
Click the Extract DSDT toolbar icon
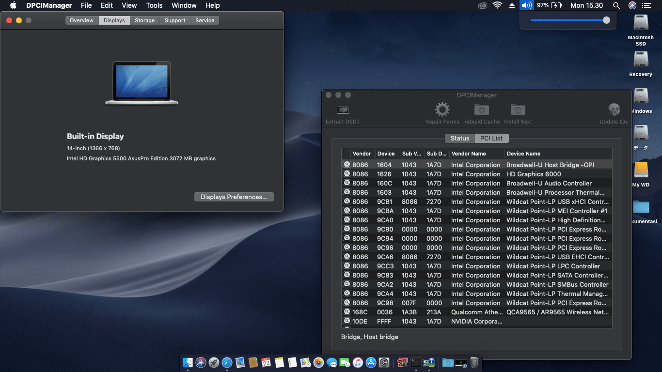tap(343, 110)
